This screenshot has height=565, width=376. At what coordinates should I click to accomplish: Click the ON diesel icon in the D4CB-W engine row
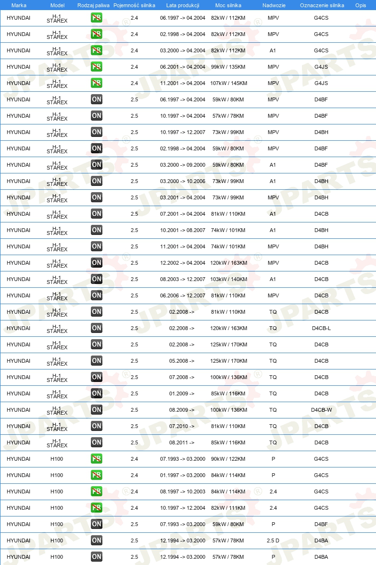96,410
